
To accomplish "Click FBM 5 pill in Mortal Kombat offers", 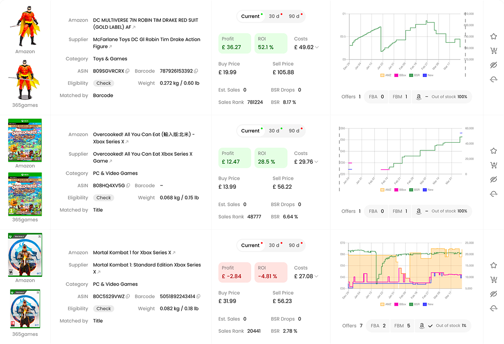I will (x=402, y=326).
